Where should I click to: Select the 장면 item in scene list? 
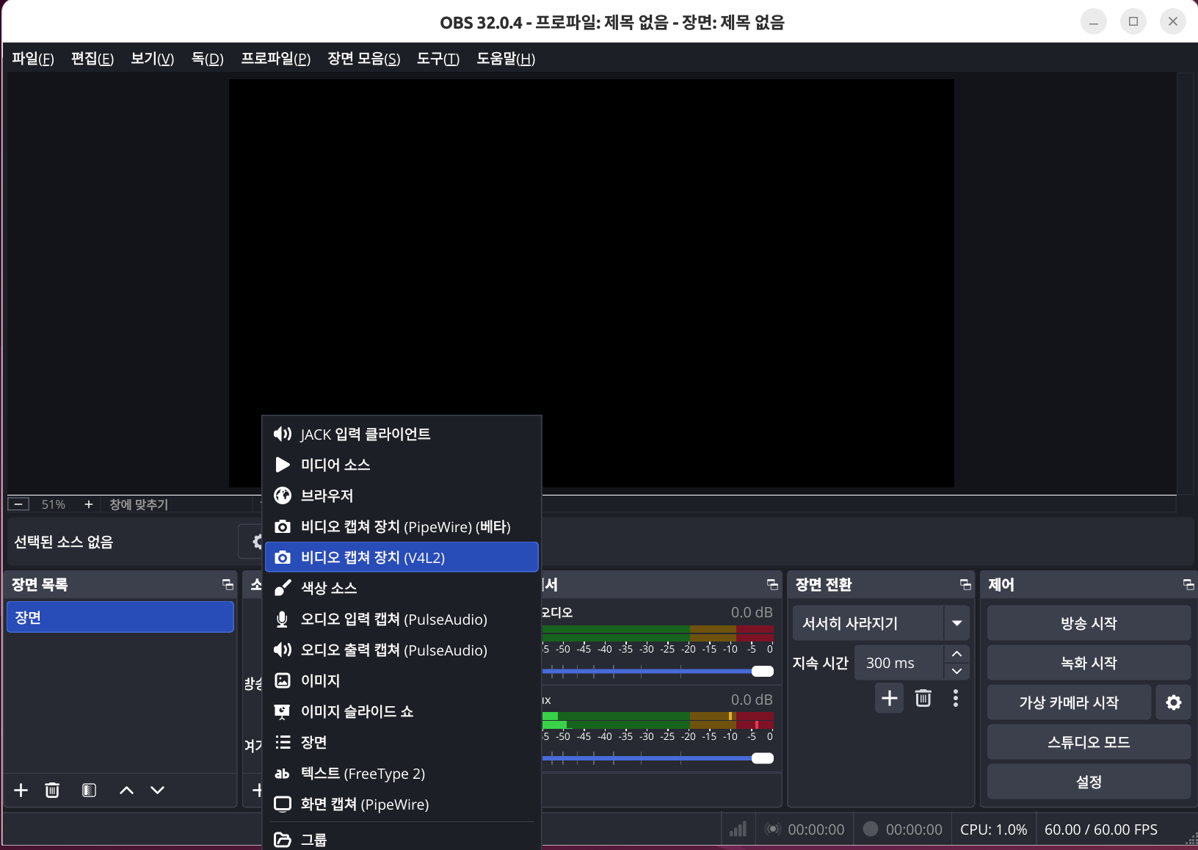tap(120, 617)
